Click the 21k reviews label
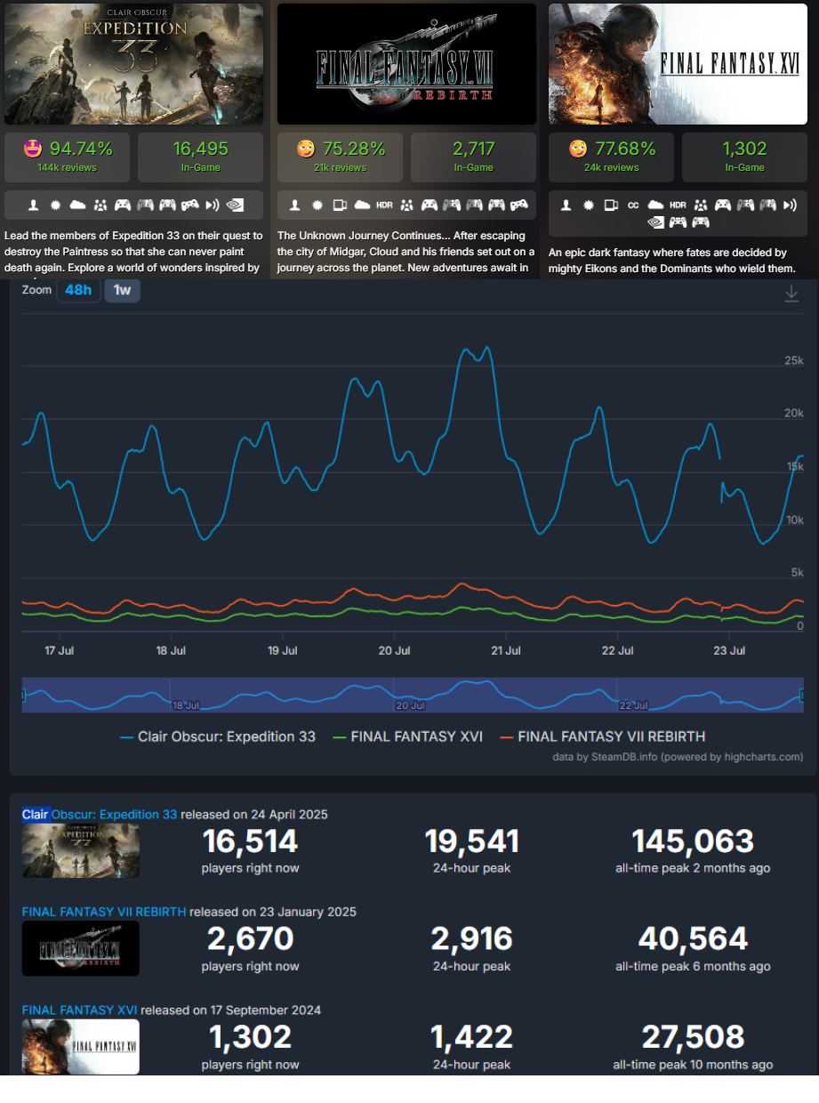Screen dimensions: 819x1103 click(341, 167)
